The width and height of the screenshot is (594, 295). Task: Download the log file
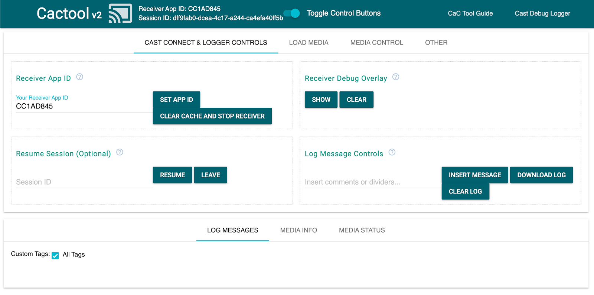click(541, 175)
